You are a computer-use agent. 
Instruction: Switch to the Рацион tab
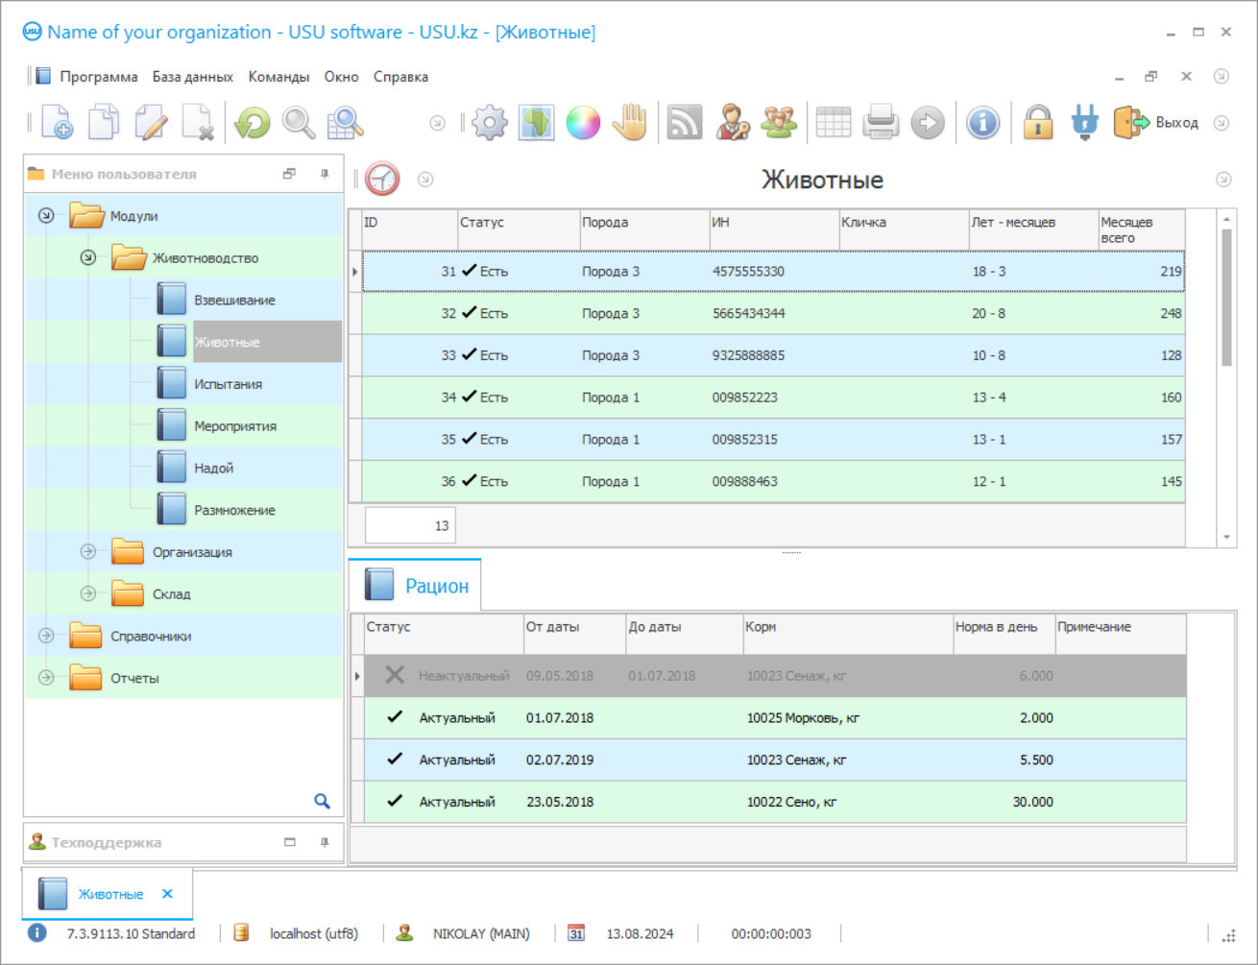click(x=415, y=585)
